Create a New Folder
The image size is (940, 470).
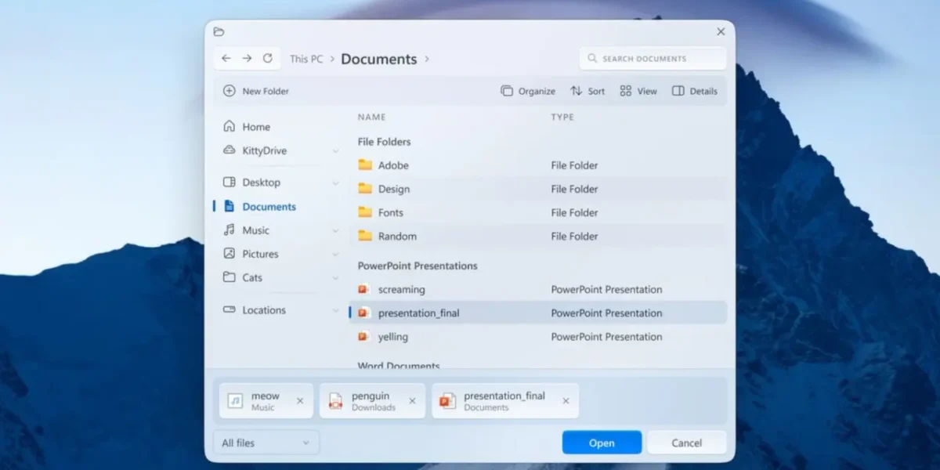click(x=256, y=91)
